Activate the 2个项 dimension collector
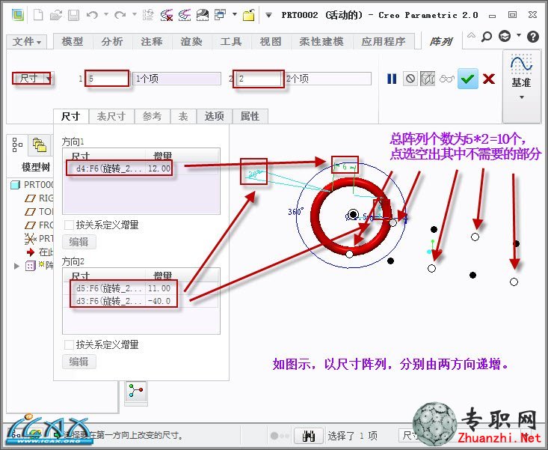The image size is (548, 450). tap(327, 79)
